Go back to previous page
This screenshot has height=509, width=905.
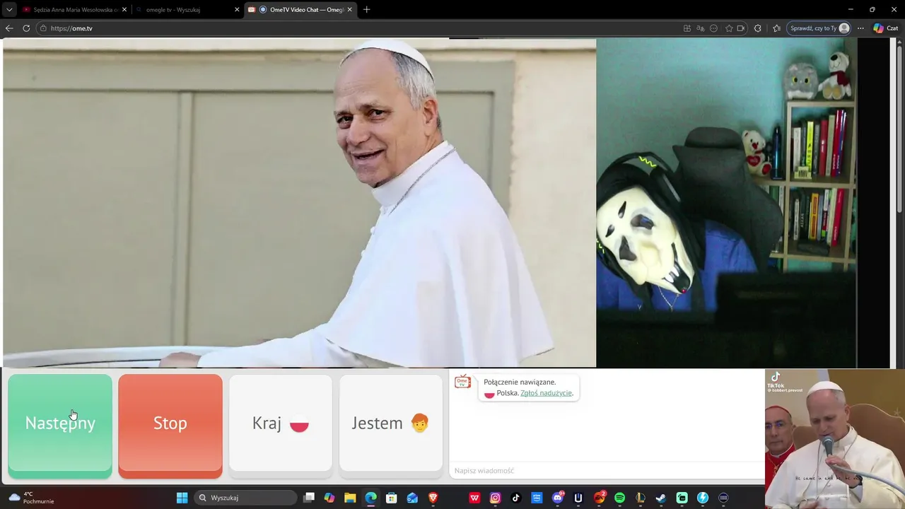9,28
